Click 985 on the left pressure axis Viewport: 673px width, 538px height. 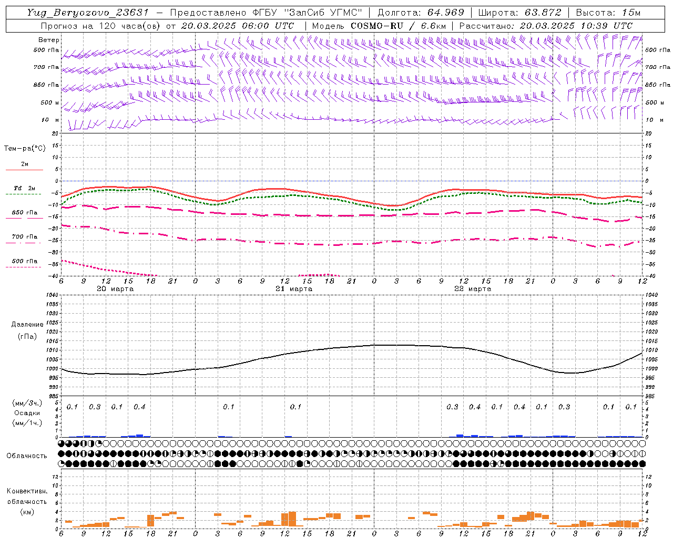[53, 396]
